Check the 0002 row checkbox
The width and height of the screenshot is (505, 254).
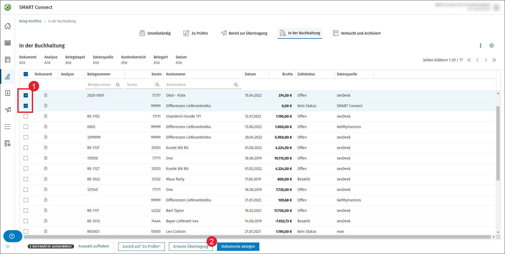26,127
